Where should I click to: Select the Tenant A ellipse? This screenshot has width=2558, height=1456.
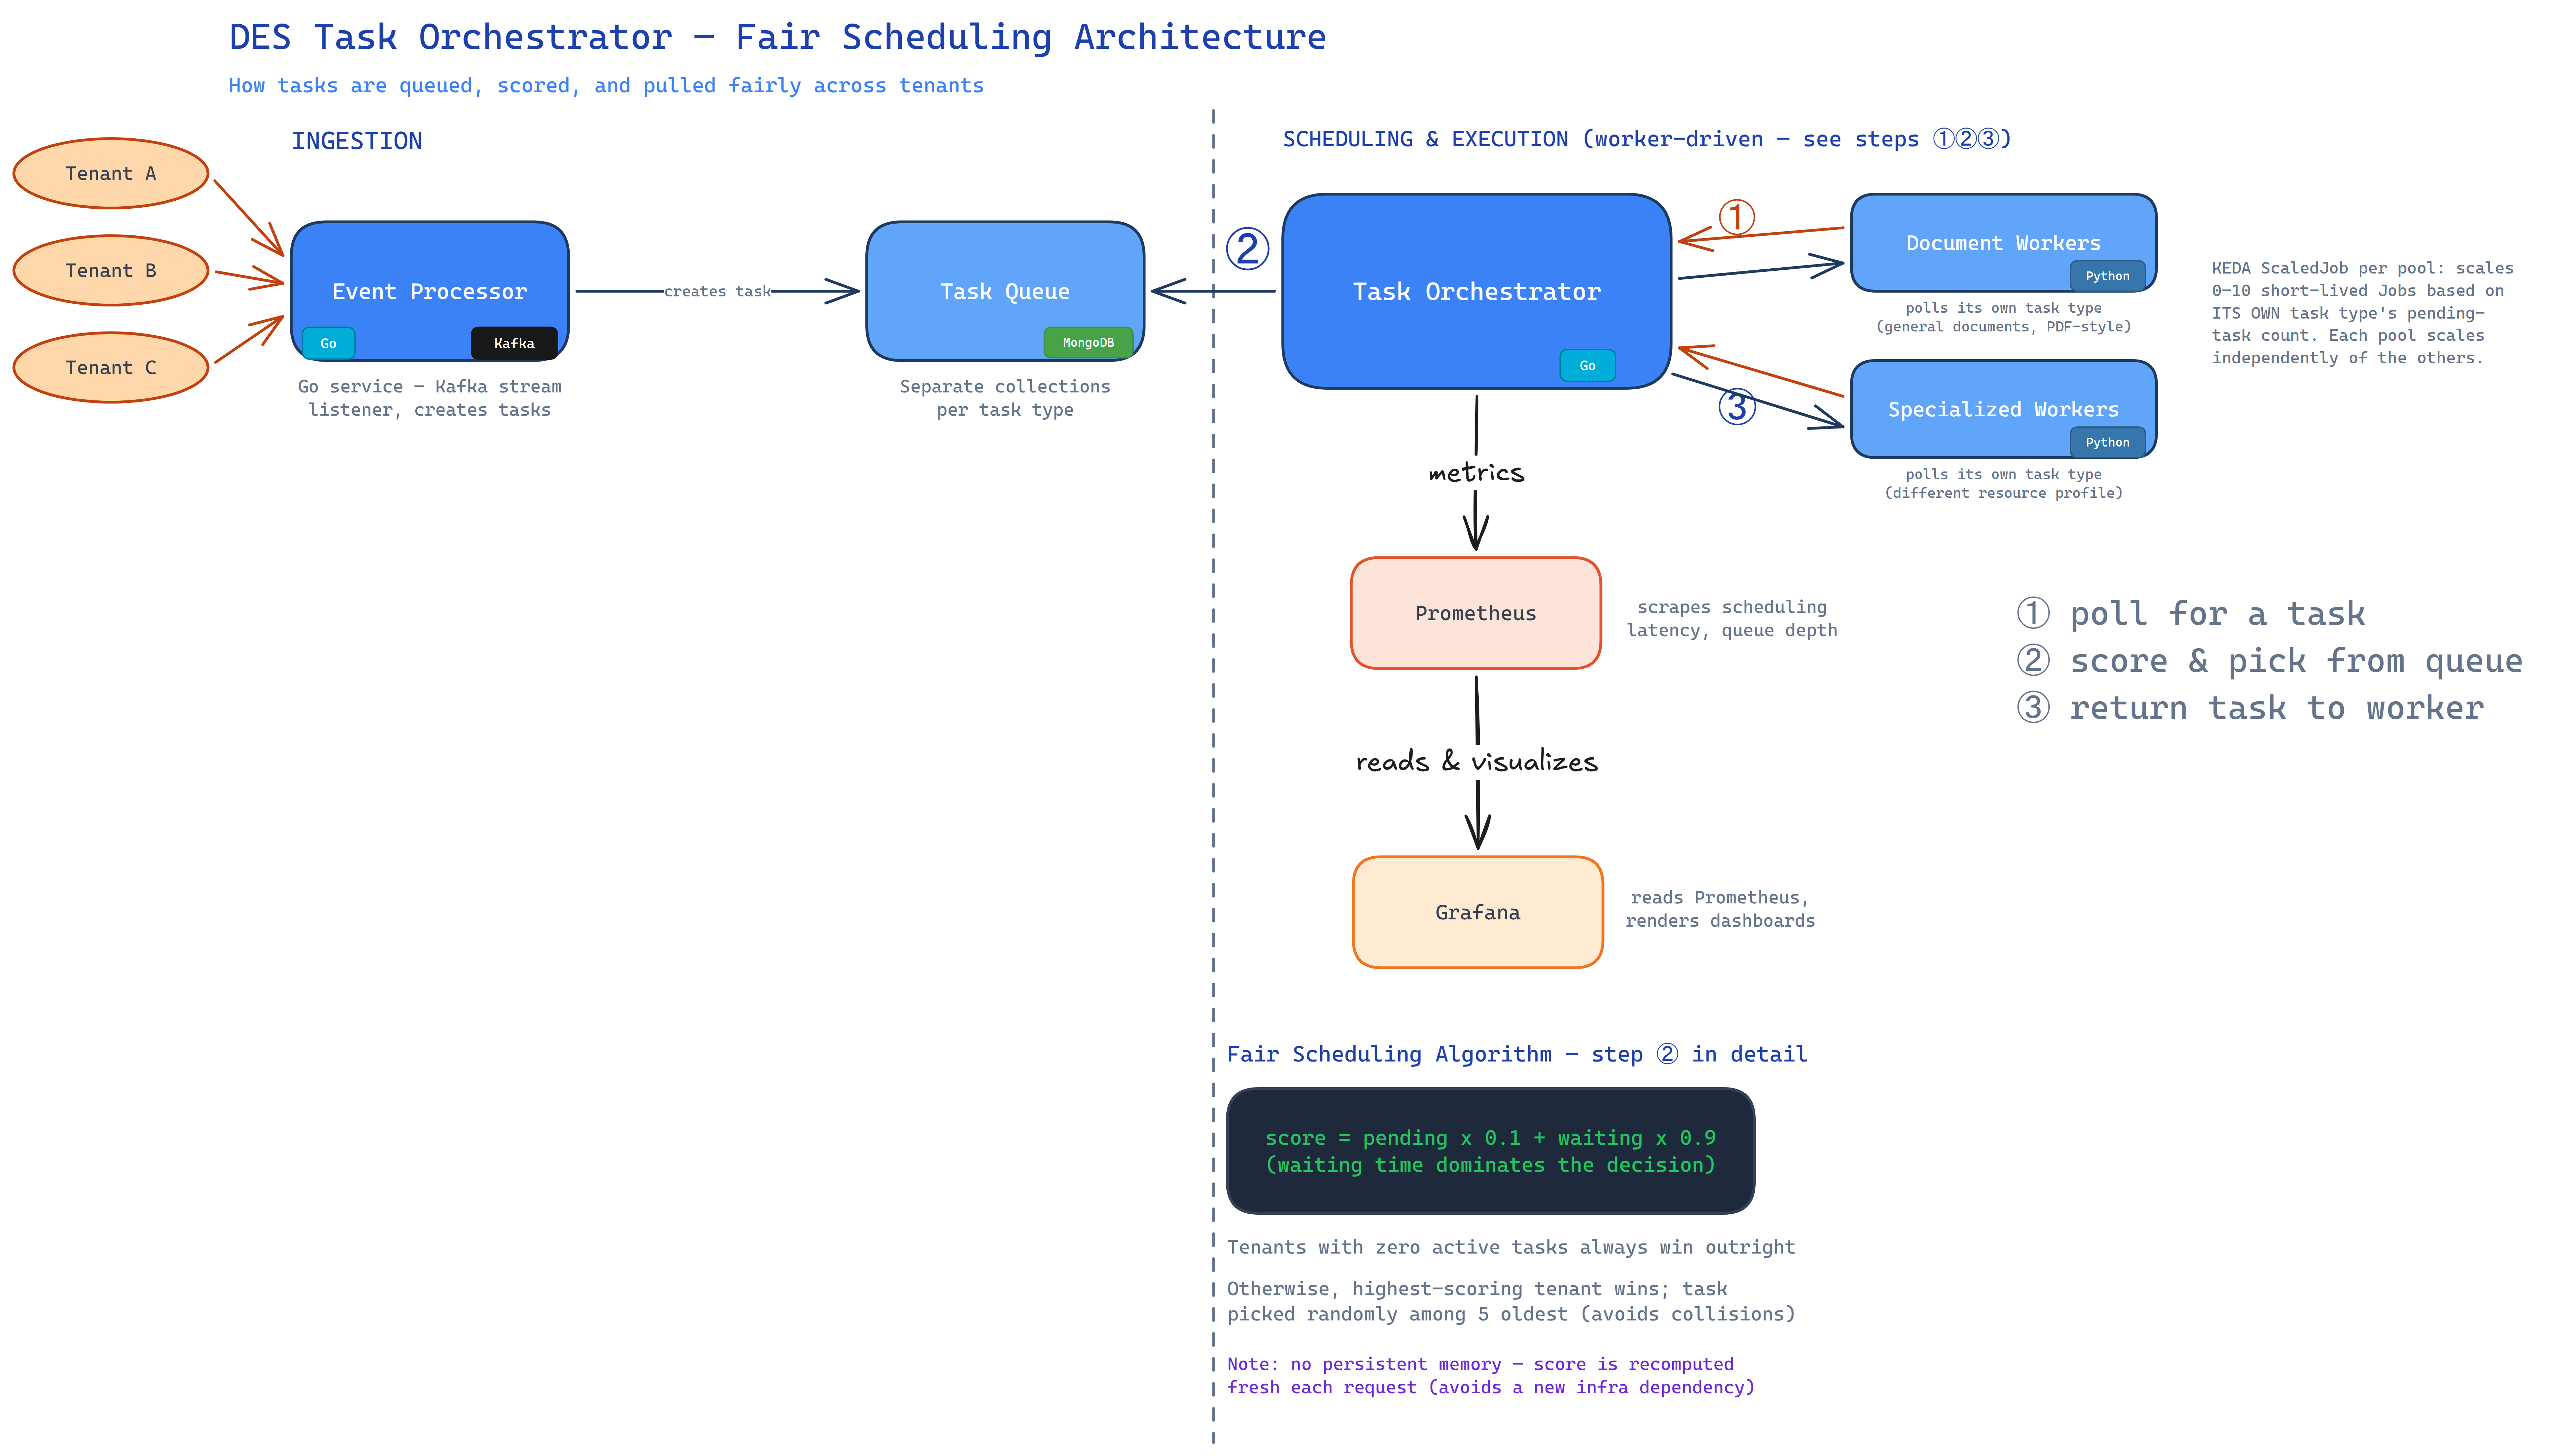pyautogui.click(x=111, y=173)
